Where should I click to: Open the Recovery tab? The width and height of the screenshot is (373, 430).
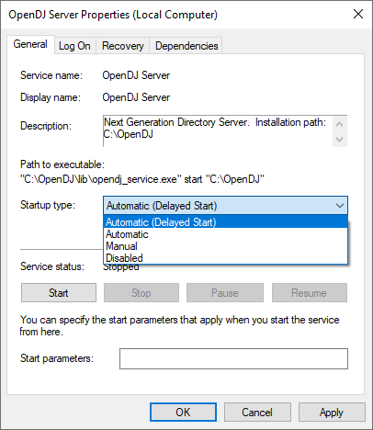tap(123, 46)
